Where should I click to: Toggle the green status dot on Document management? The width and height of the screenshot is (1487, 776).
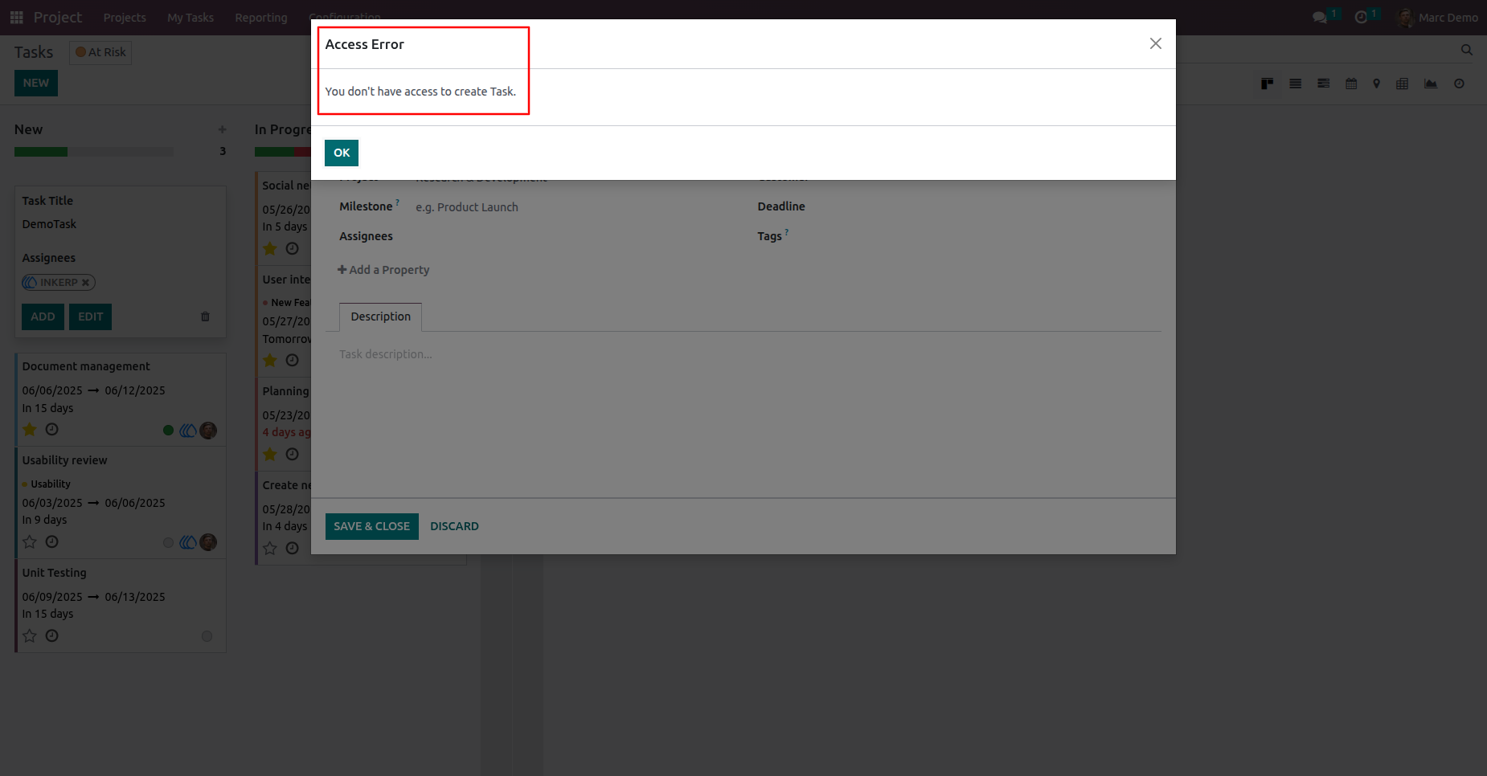point(168,431)
